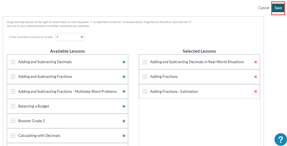Open the blue help question mark
Viewport: 287px width, 146px height.
coord(281,140)
